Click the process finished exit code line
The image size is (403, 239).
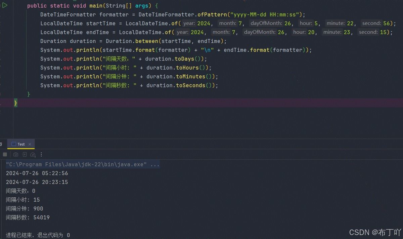(x=38, y=235)
